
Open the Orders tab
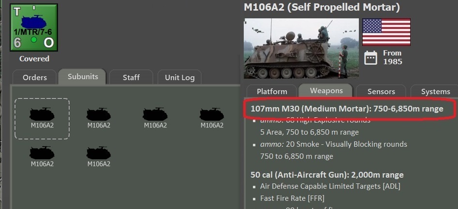click(x=35, y=77)
